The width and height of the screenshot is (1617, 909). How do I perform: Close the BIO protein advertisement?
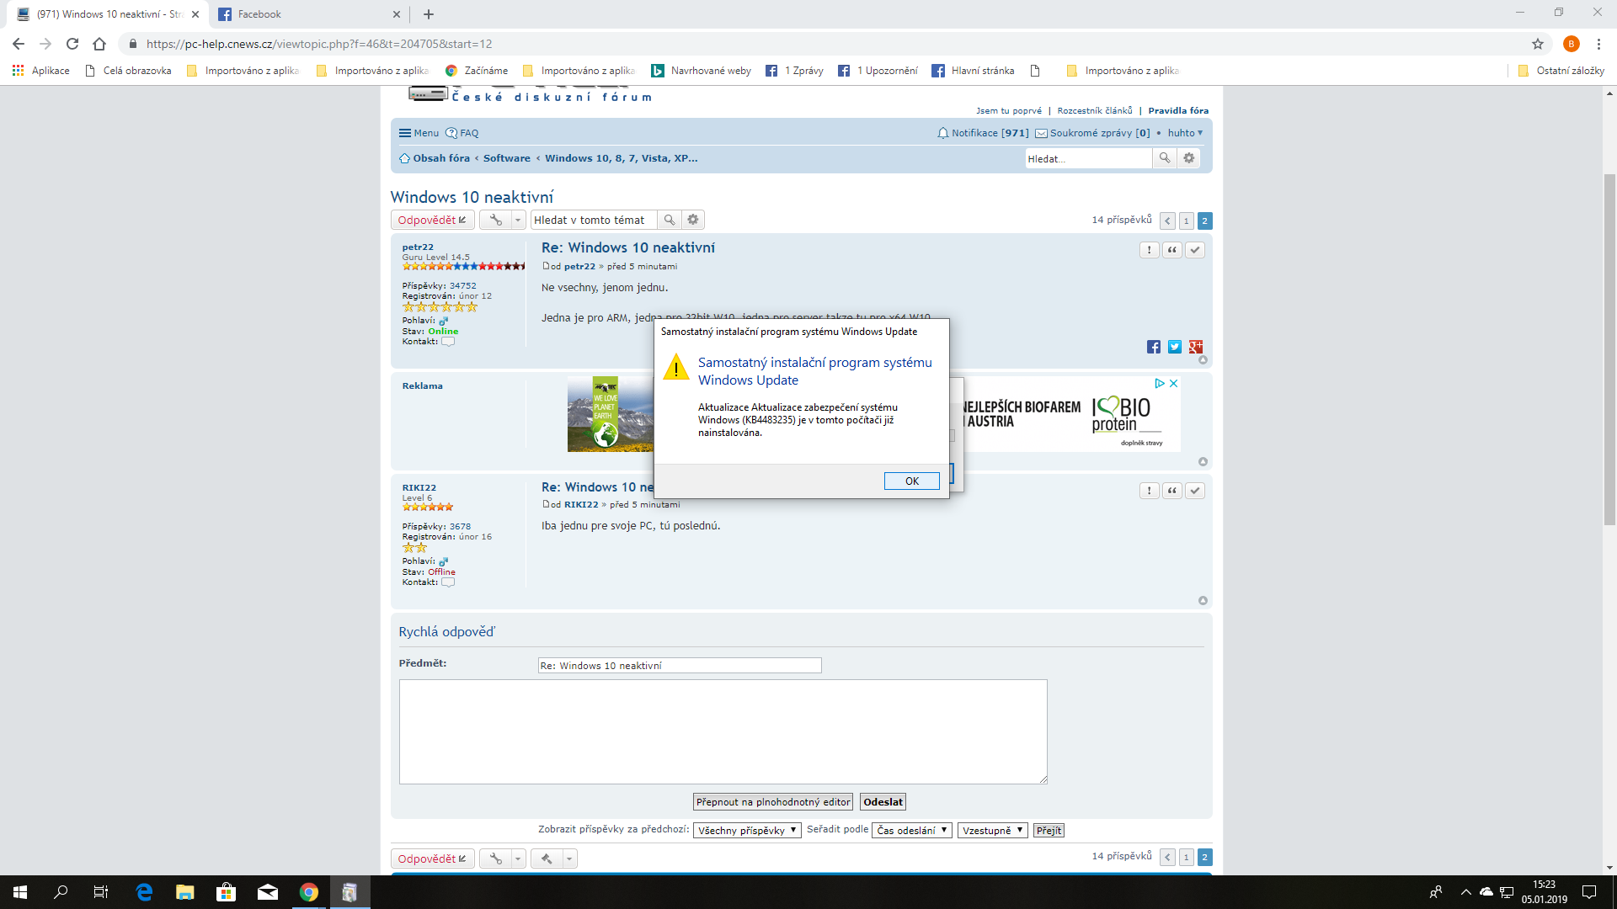[x=1173, y=383]
